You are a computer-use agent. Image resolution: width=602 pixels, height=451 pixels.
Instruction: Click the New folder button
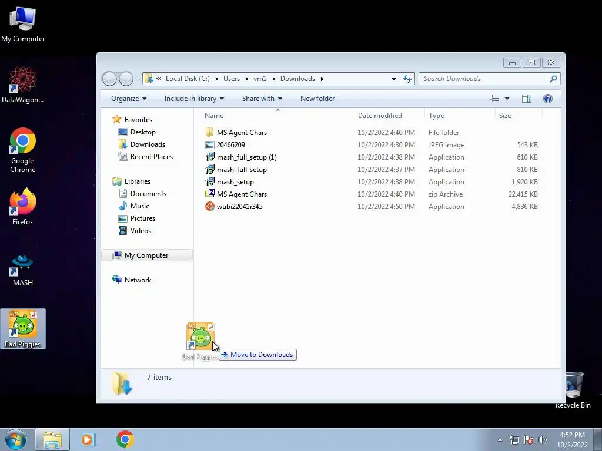(317, 99)
